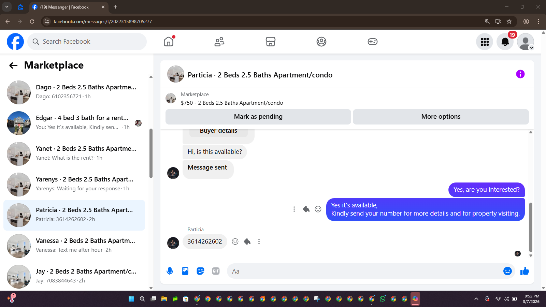
Task: Open the notifications bell showing 19
Action: coord(505,42)
